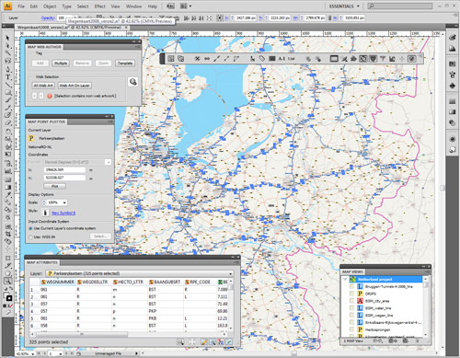The width and height of the screenshot is (460, 358).
Task: Select the Eyedropper tool in toolbox
Action: coord(8,194)
